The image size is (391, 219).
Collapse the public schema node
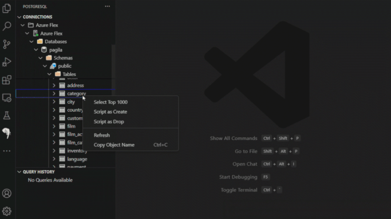click(45, 66)
